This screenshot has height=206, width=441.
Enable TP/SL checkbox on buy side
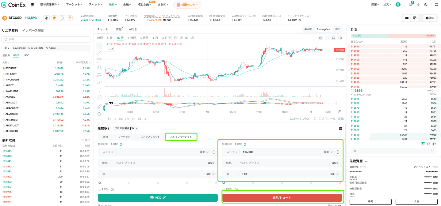tap(99, 189)
